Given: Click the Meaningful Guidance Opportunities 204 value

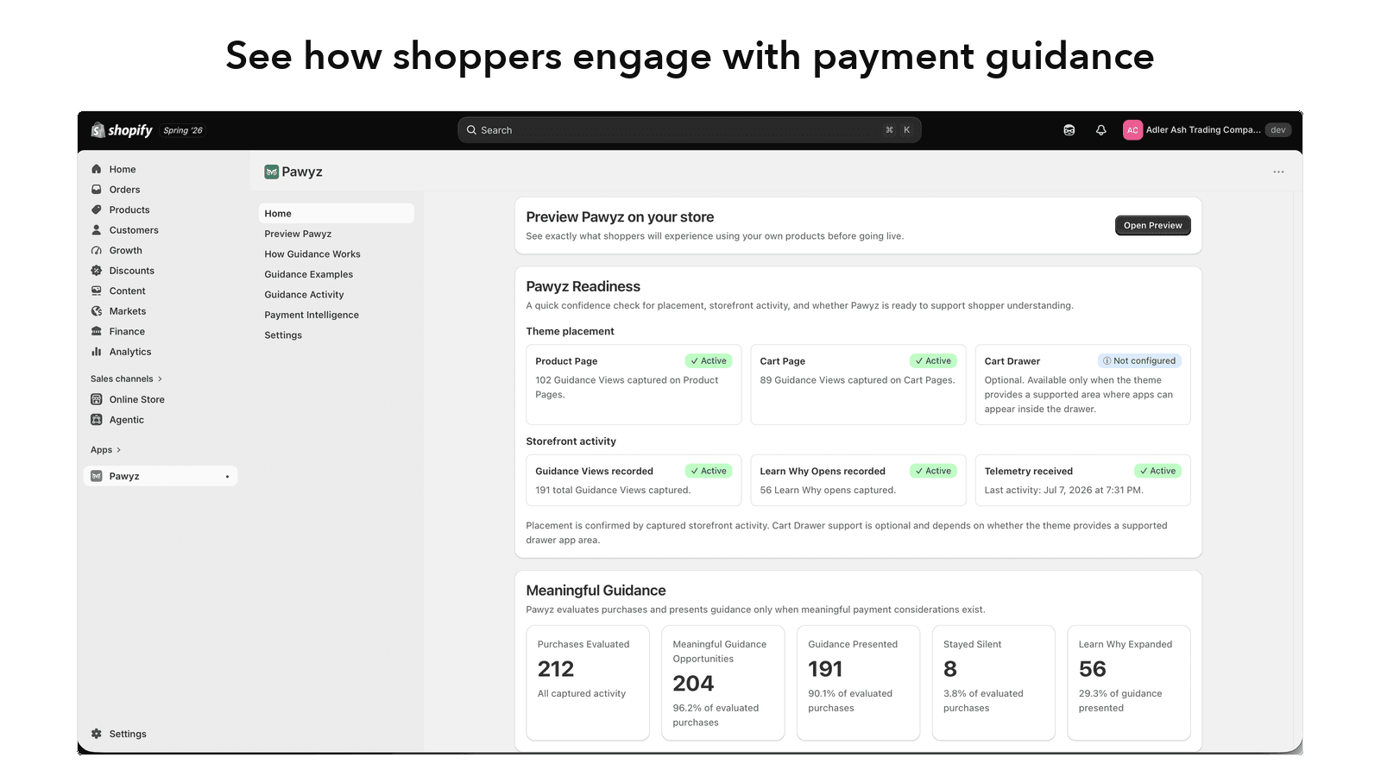Looking at the screenshot, I should [x=693, y=684].
